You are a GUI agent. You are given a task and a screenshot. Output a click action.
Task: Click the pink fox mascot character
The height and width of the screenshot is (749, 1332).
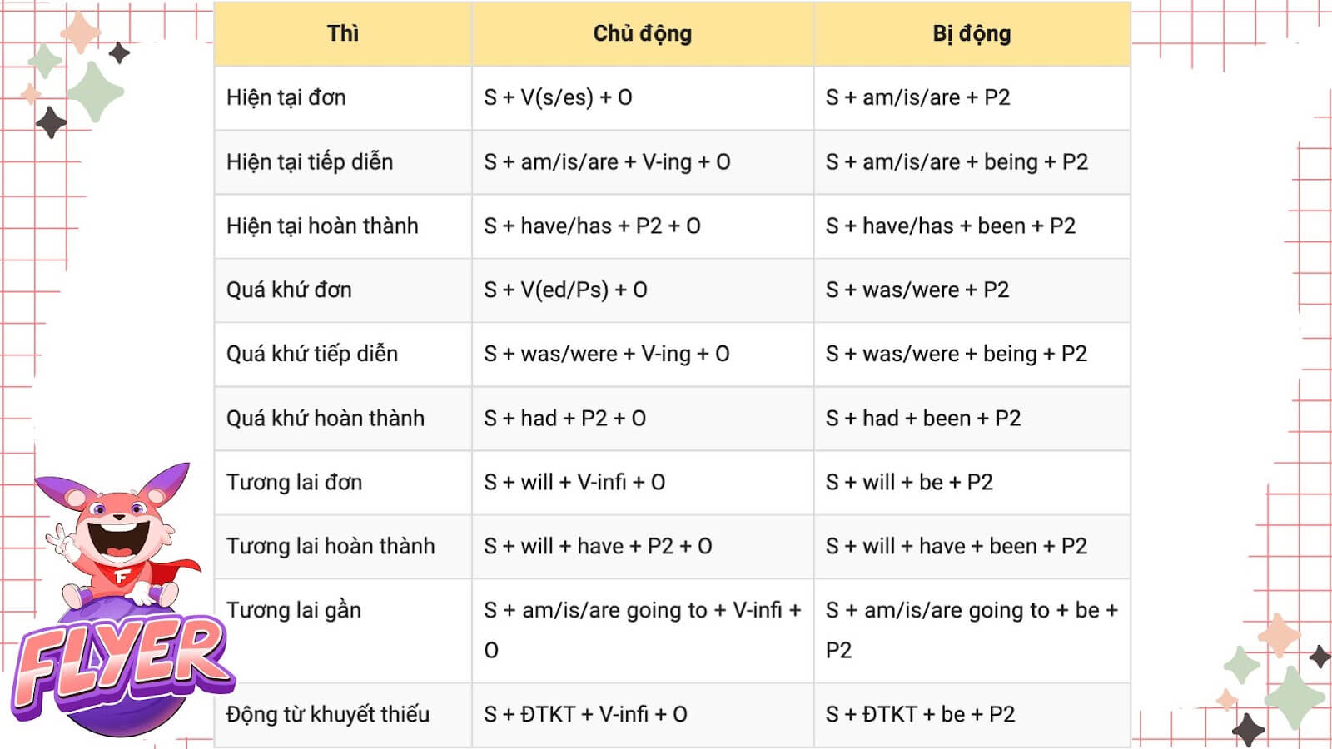pyautogui.click(x=119, y=533)
